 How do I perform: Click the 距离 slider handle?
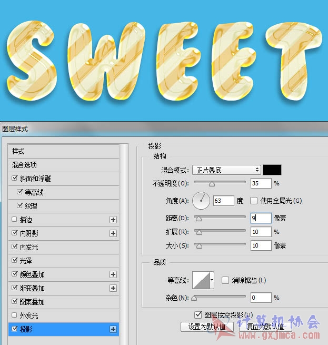198,219
